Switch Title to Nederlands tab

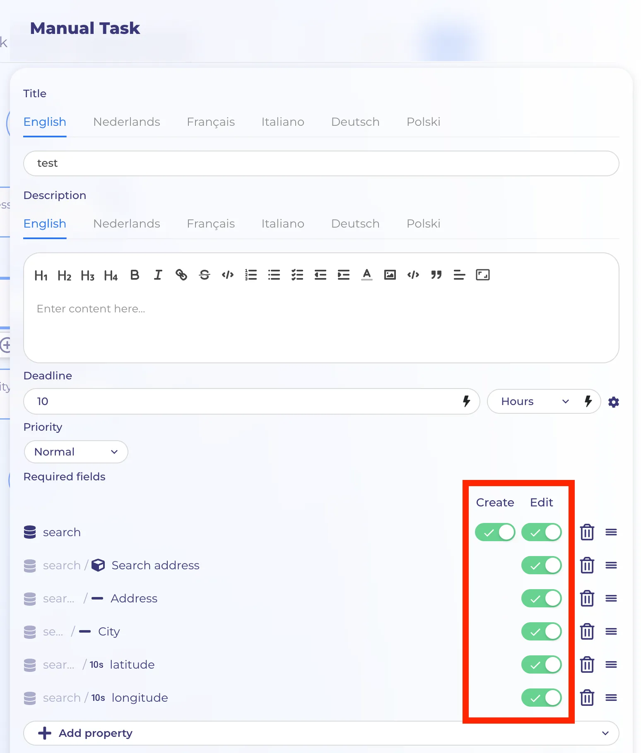coord(127,122)
